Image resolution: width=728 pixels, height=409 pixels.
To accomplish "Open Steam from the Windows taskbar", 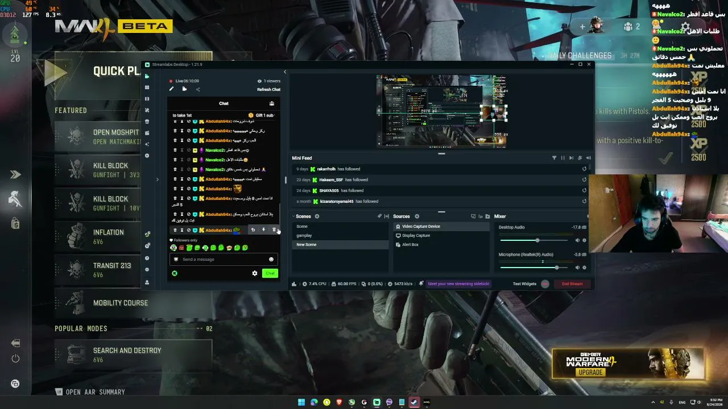I will [x=414, y=402].
